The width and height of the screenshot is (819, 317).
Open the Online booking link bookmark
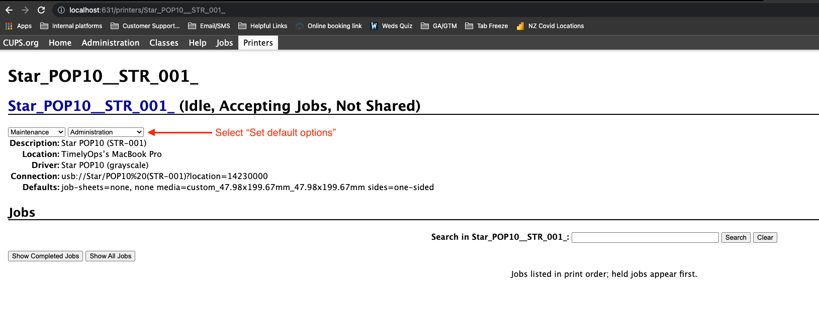pos(329,26)
